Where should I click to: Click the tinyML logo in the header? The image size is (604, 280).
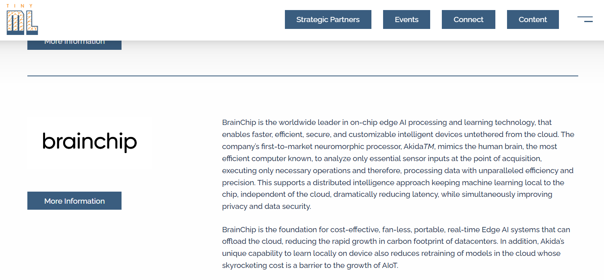(22, 19)
